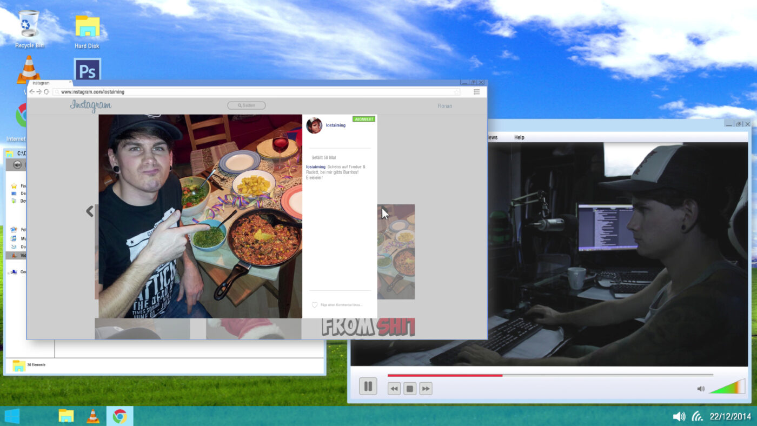
Task: Click the Instagram Suchen search box
Action: 247,105
